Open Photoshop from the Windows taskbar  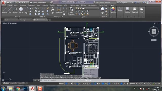[25, 89]
